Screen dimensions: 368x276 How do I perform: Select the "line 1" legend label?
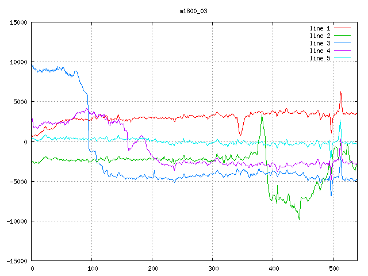(x=320, y=28)
